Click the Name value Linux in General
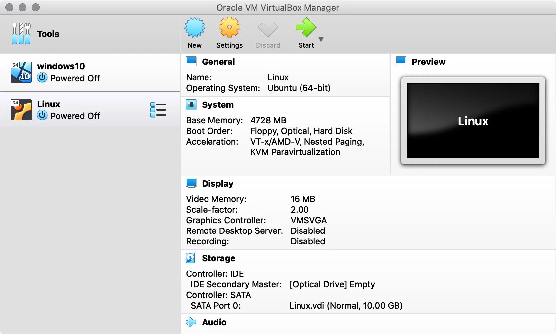This screenshot has height=334, width=556. 278,77
